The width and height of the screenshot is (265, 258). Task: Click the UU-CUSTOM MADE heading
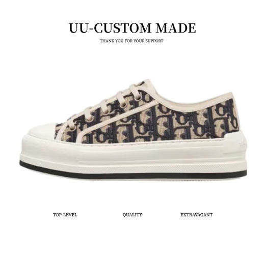(132, 28)
